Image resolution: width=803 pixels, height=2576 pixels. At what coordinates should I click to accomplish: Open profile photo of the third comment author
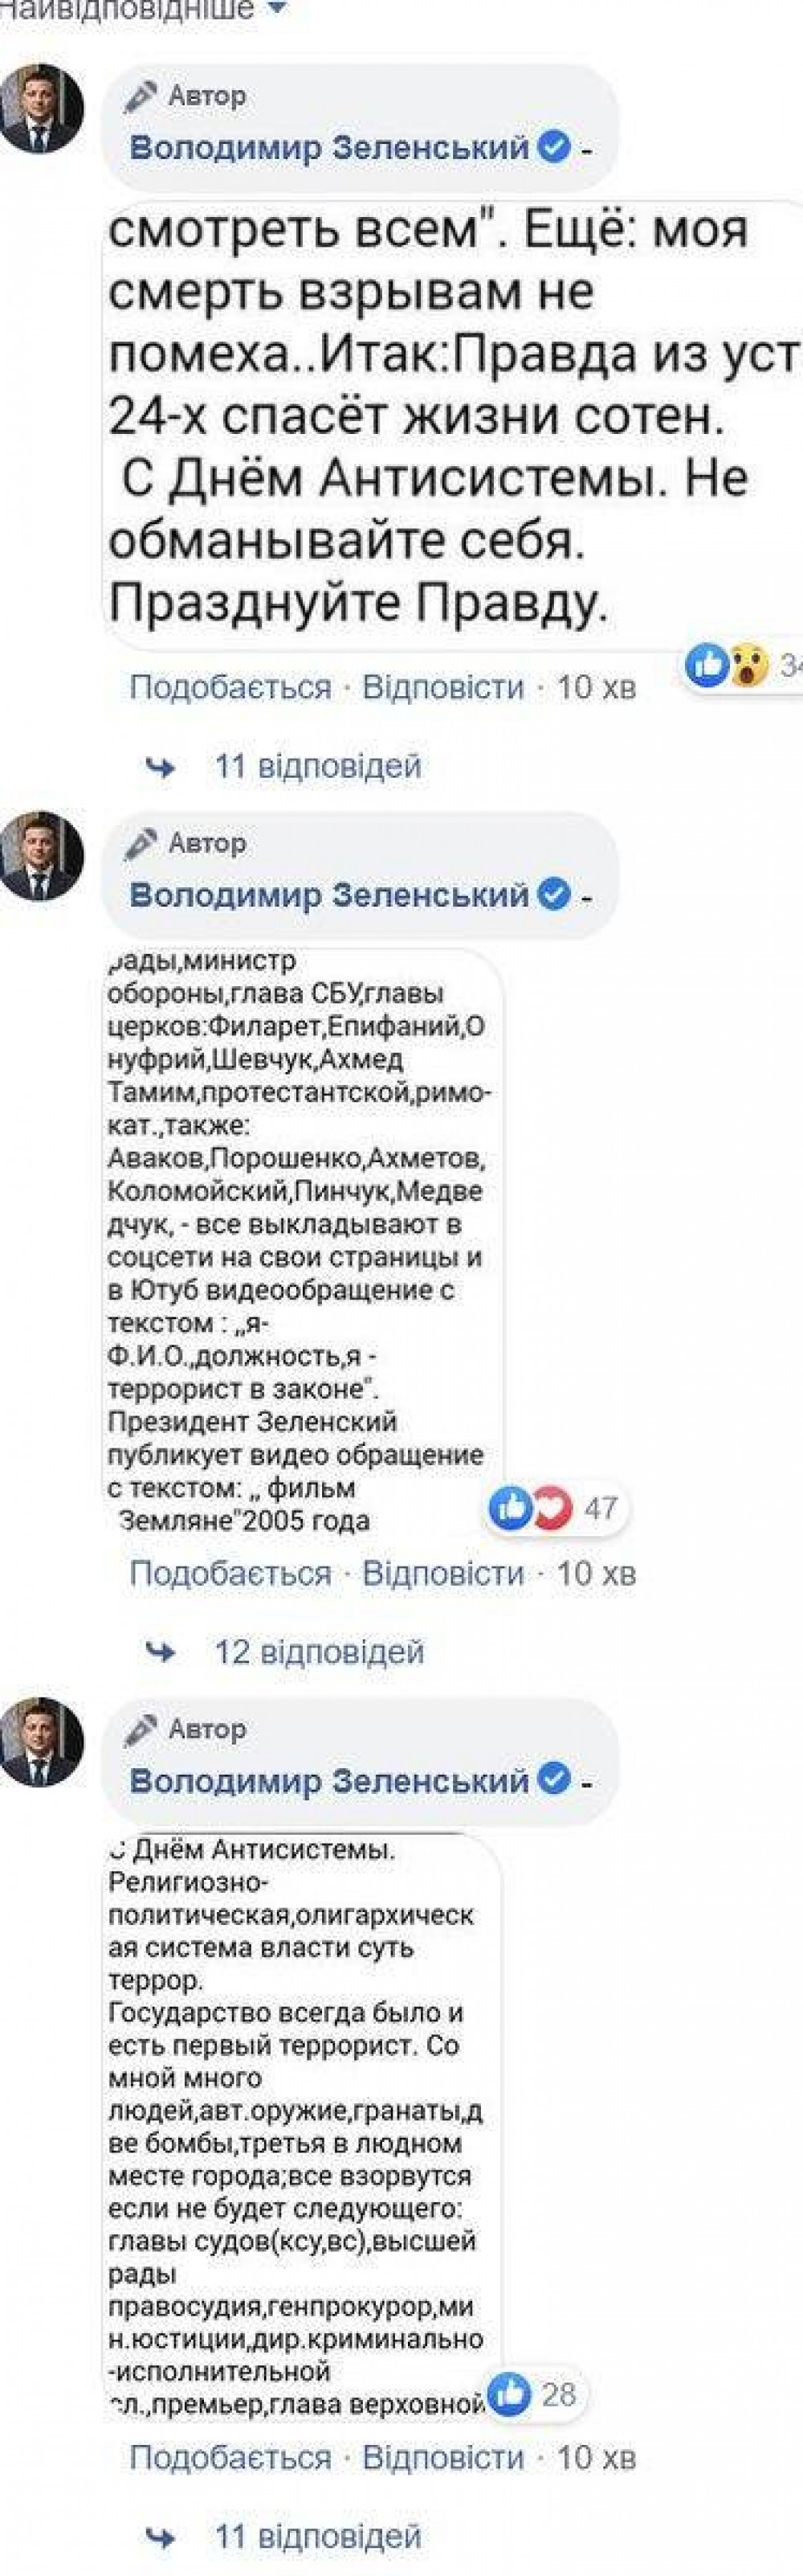[x=40, y=1741]
